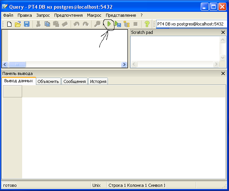
Task: Close the Query window
Action: point(222,7)
